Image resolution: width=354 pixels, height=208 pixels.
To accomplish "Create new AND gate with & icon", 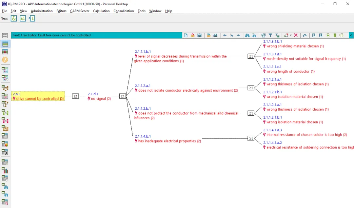I will click(x=14, y=18).
